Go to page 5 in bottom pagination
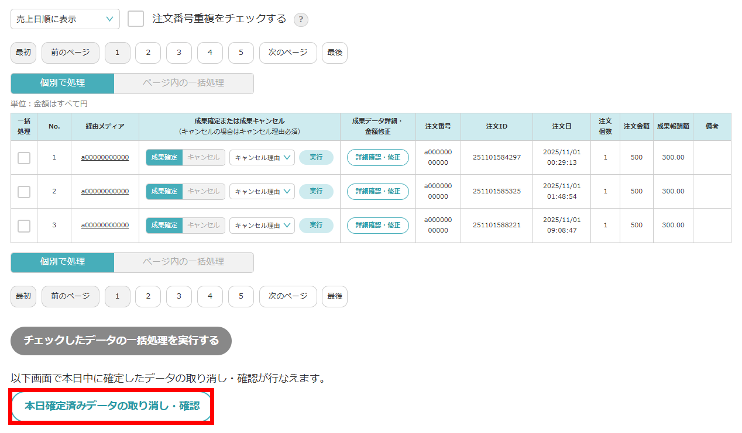The width and height of the screenshot is (742, 433). coord(241,296)
